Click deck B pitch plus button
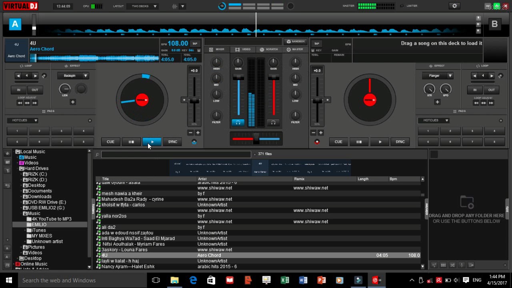512x288 pixels. point(321,133)
